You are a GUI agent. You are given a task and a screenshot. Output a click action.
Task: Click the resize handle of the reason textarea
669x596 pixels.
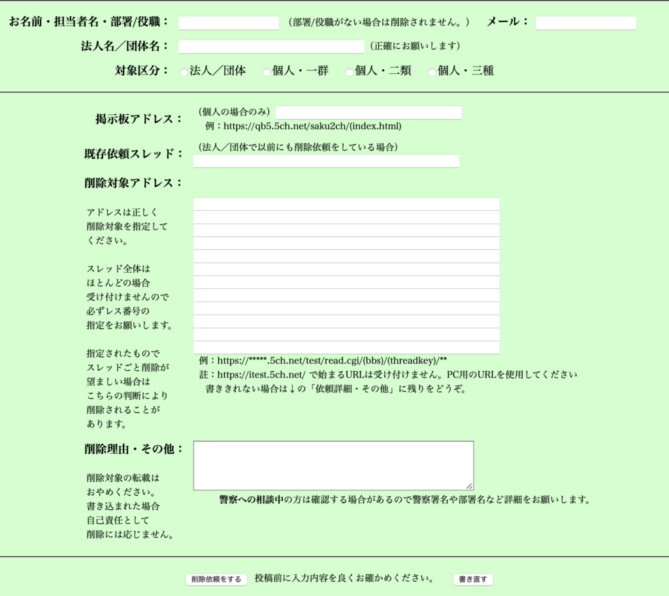pos(471,486)
